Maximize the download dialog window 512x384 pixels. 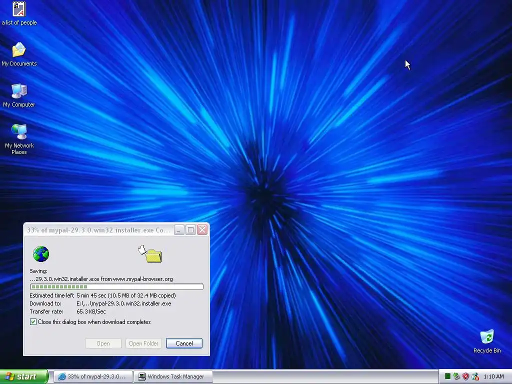click(x=190, y=230)
